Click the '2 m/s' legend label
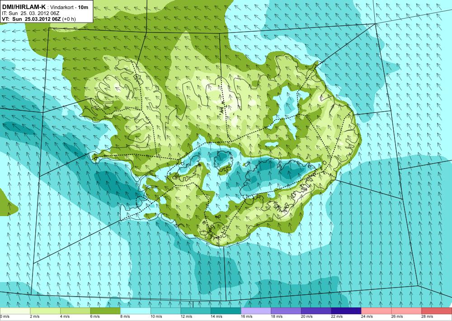This screenshot has height=321, width=452. click(35, 316)
